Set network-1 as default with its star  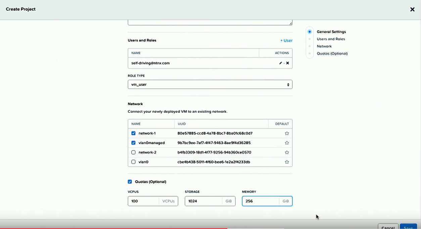[x=287, y=133]
